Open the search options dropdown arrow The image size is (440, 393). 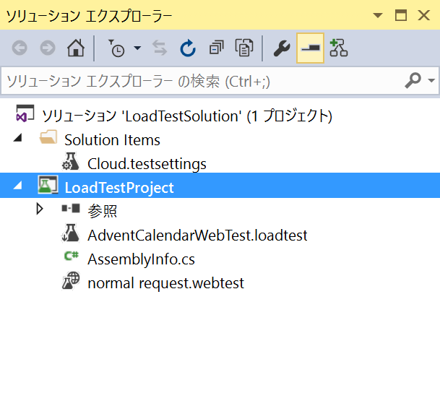[431, 81]
